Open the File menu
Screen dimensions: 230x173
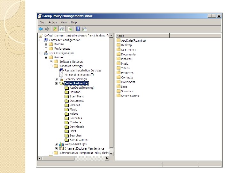click(42, 22)
